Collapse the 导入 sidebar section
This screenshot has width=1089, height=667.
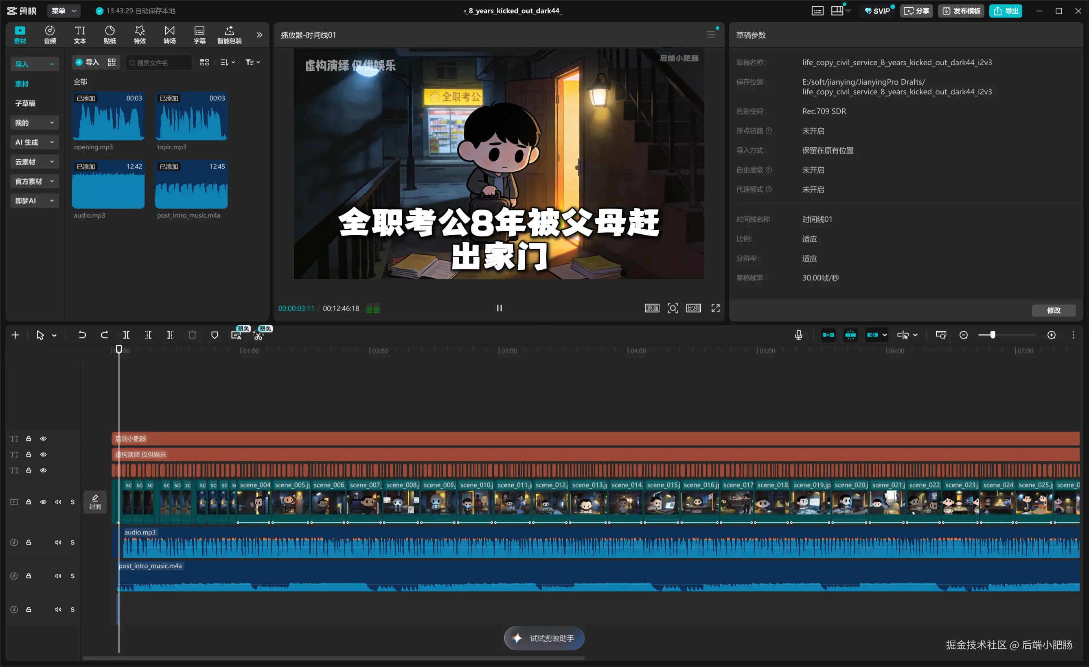point(35,64)
